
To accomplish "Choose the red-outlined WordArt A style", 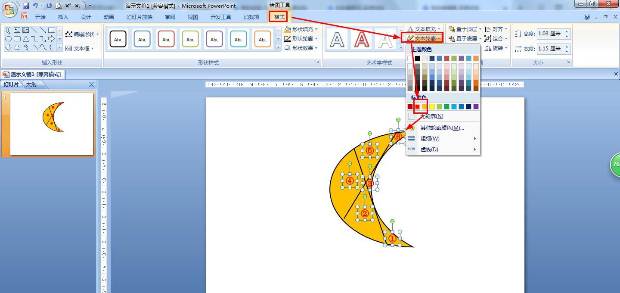I will coord(362,40).
